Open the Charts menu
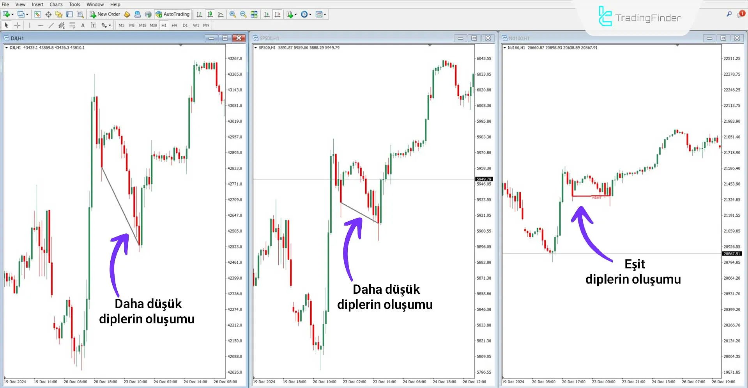748x388 pixels. tap(56, 4)
